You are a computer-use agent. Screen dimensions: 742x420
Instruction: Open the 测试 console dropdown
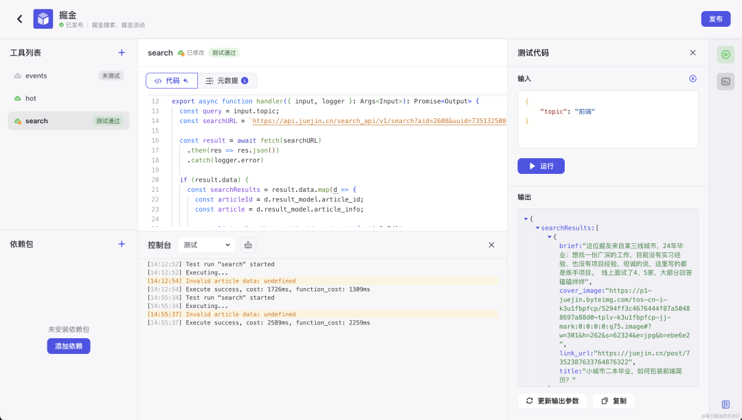point(206,245)
